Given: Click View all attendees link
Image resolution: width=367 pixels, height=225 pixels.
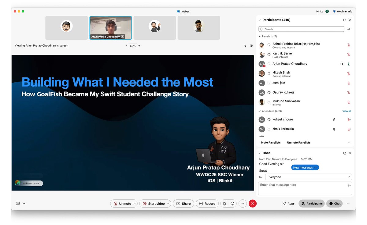Looking at the screenshot, I should click(347, 111).
